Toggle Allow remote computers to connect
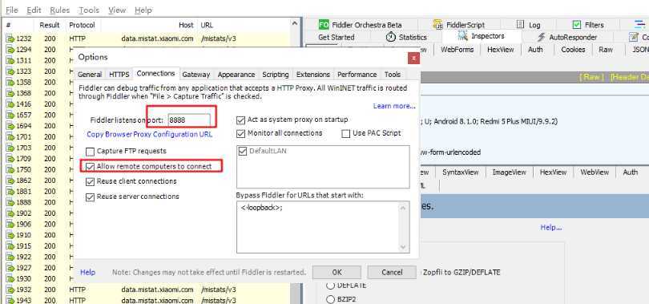 [90, 167]
